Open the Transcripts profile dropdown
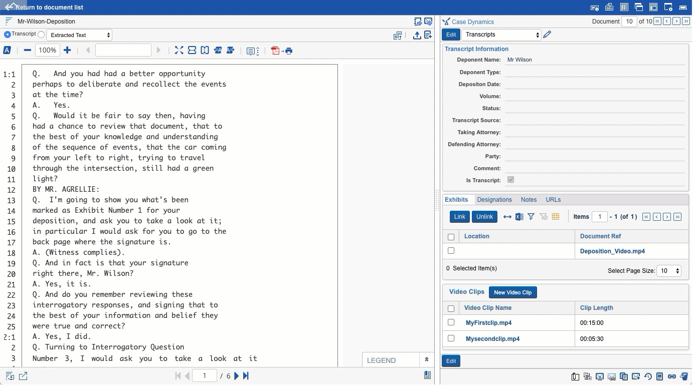 coord(501,35)
